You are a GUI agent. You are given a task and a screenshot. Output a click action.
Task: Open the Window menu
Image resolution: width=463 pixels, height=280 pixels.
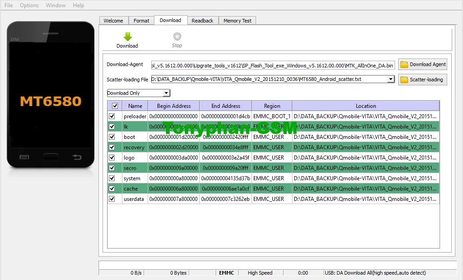click(56, 5)
